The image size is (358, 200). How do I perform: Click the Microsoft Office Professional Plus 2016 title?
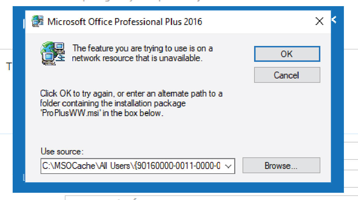pos(125,22)
